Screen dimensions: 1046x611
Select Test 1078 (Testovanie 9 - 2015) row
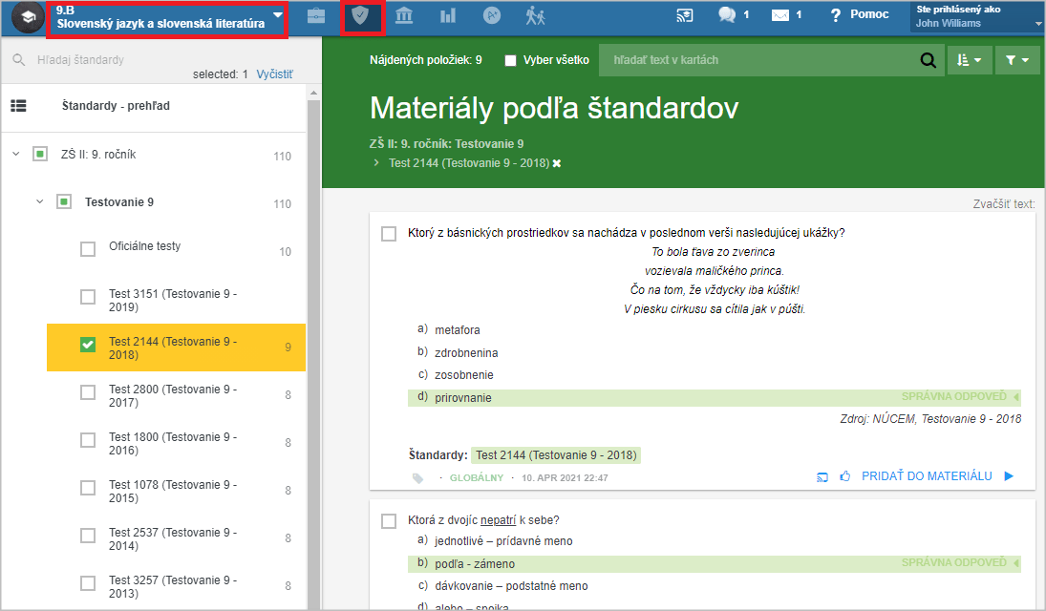[x=176, y=491]
